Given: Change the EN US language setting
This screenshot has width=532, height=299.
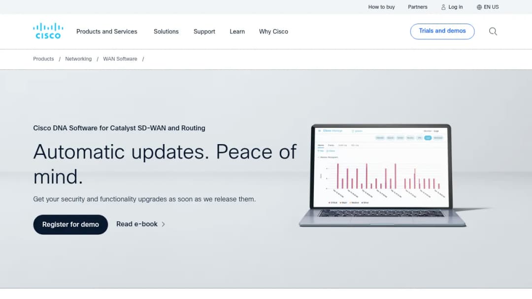Looking at the screenshot, I should (x=491, y=7).
